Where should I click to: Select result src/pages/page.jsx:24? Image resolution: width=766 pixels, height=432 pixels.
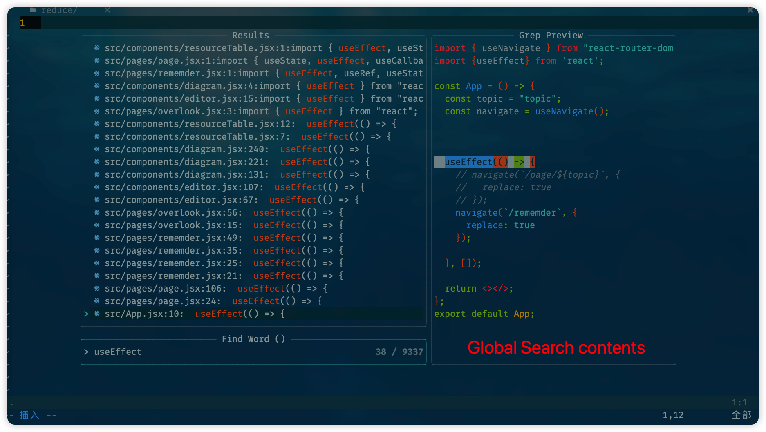click(x=253, y=301)
